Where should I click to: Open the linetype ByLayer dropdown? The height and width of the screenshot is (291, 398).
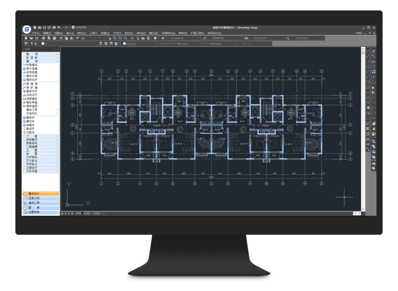(180, 44)
